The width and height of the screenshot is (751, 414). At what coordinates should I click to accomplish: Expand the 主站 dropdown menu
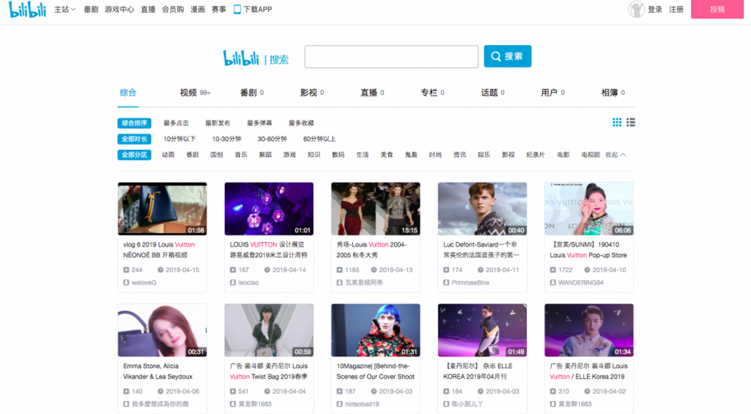[x=65, y=9]
